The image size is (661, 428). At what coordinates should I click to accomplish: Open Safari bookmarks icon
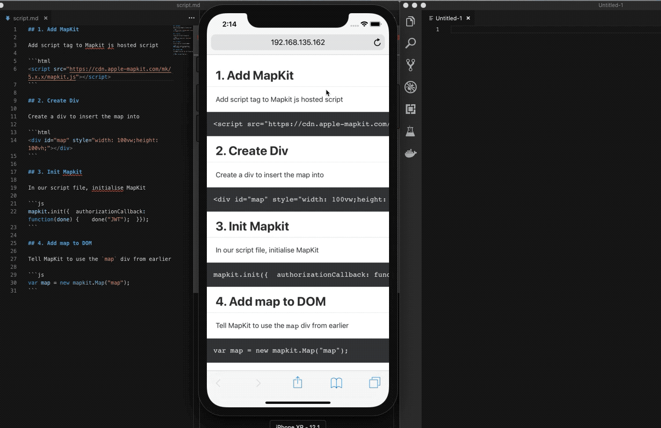336,383
